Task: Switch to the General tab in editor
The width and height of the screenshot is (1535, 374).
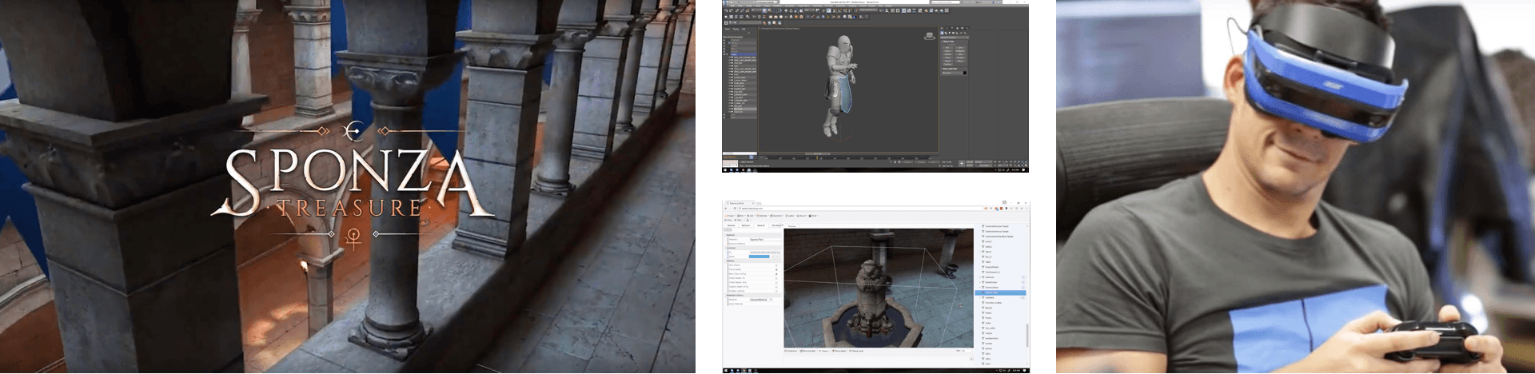Action: 732,225
